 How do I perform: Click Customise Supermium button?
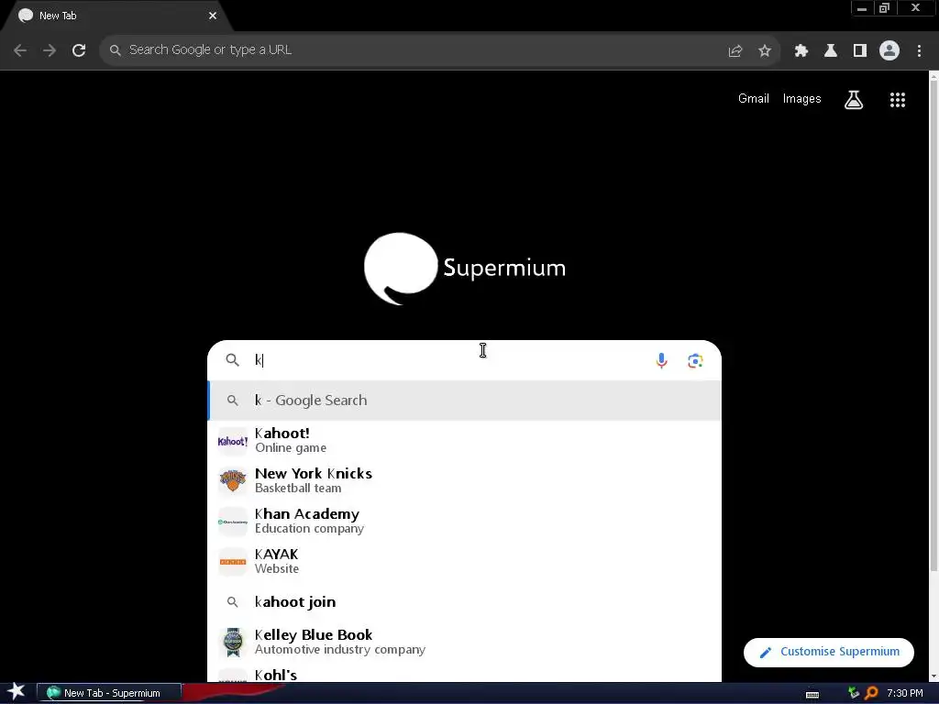[x=829, y=652]
